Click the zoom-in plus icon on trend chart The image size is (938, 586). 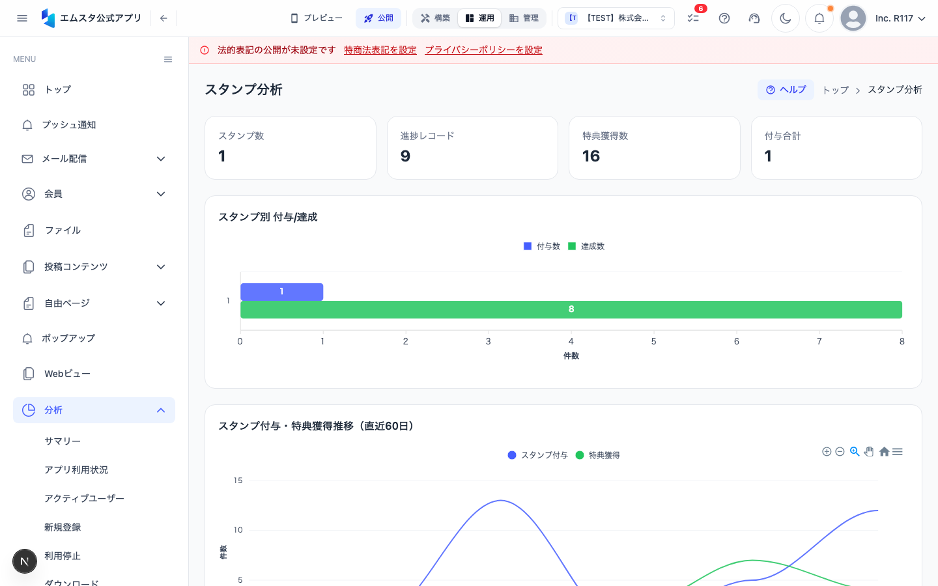[827, 451]
